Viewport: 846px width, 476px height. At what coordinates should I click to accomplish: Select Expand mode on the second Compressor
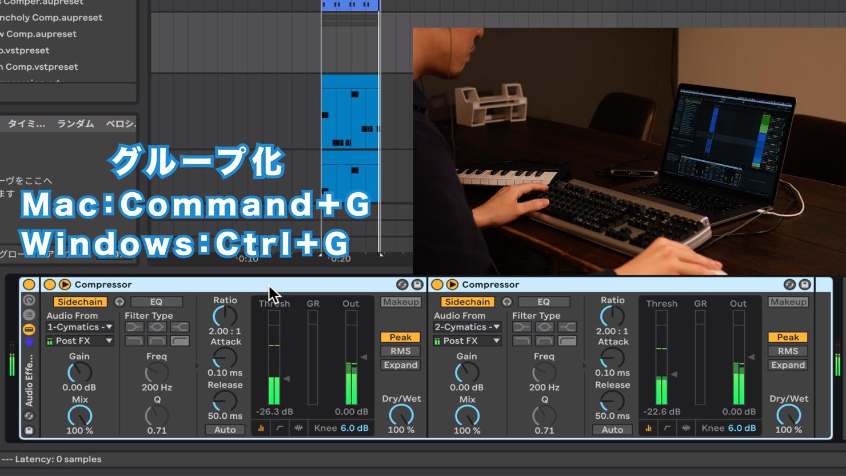(x=788, y=364)
